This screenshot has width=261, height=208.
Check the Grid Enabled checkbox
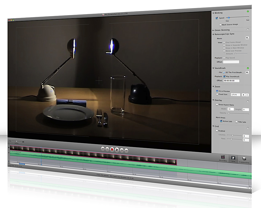pyautogui.click(x=217, y=131)
